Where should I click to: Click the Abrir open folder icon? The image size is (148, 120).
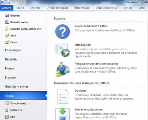tap(7, 36)
